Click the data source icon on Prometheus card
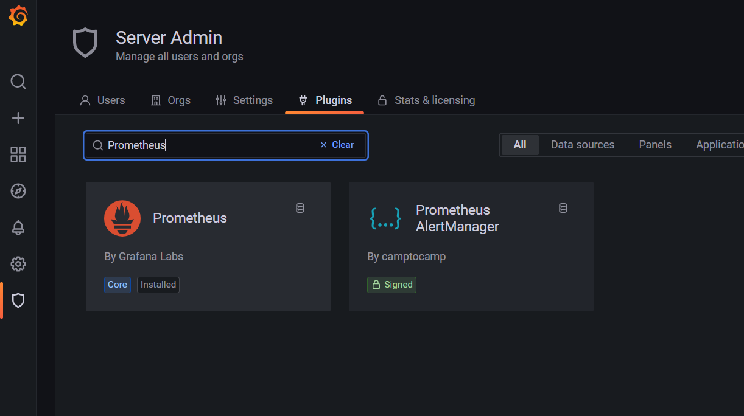The width and height of the screenshot is (744, 416). (x=300, y=208)
